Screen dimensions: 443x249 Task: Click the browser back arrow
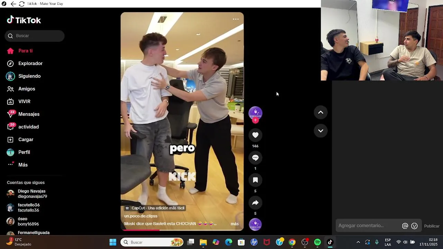(13, 4)
